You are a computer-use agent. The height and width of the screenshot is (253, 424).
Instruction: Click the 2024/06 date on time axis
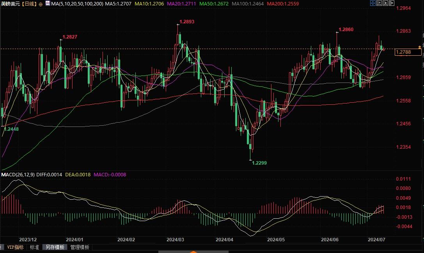click(x=330, y=239)
